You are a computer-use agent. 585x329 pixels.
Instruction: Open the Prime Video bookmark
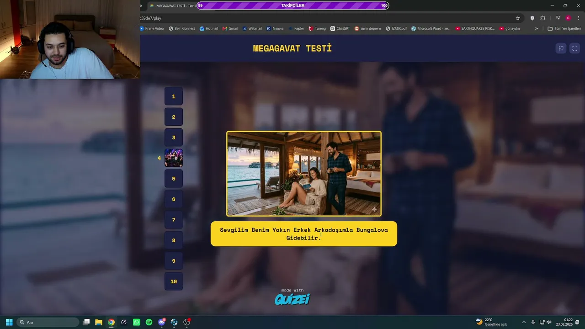point(152,28)
